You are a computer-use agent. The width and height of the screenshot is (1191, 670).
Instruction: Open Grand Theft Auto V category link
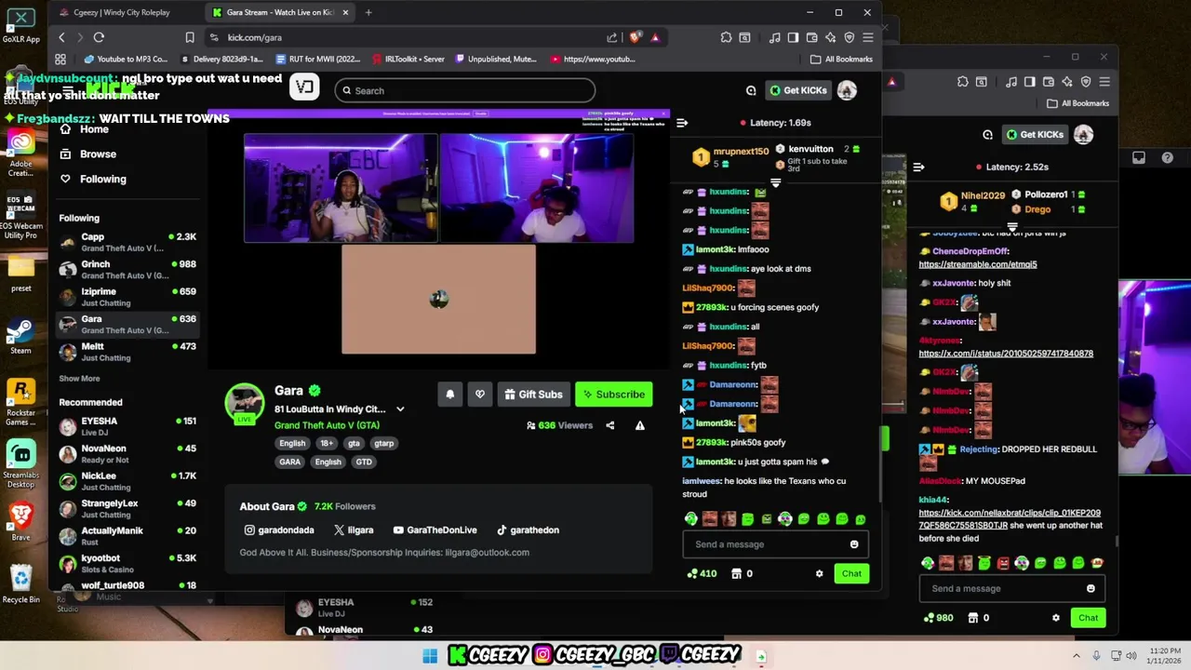(327, 425)
